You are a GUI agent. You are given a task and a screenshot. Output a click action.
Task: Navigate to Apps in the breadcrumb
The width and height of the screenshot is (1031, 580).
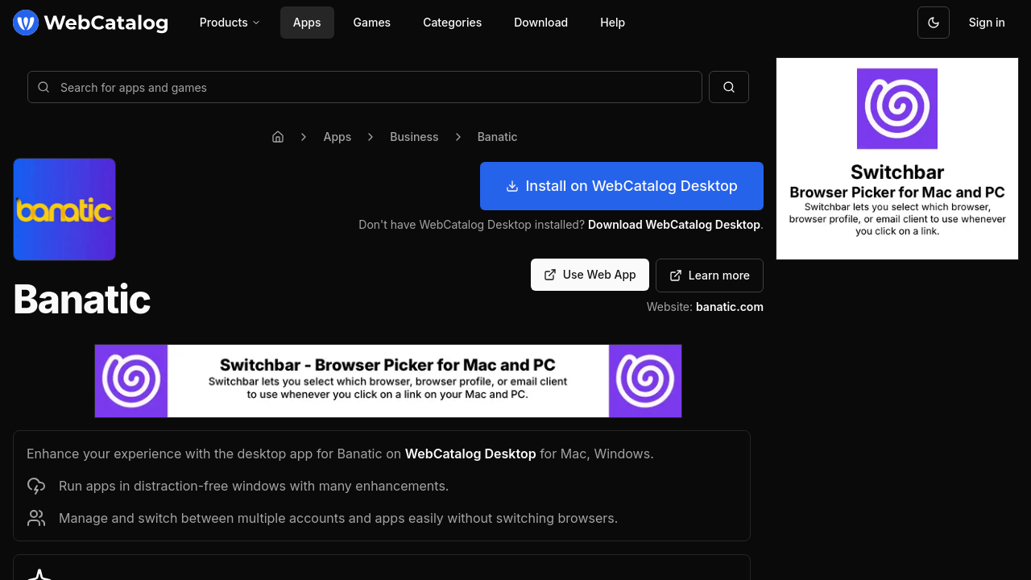pos(337,137)
